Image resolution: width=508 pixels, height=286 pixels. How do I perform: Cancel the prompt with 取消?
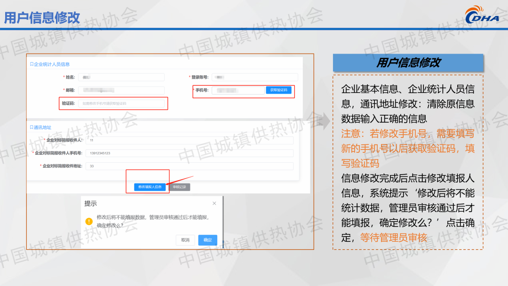point(185,240)
